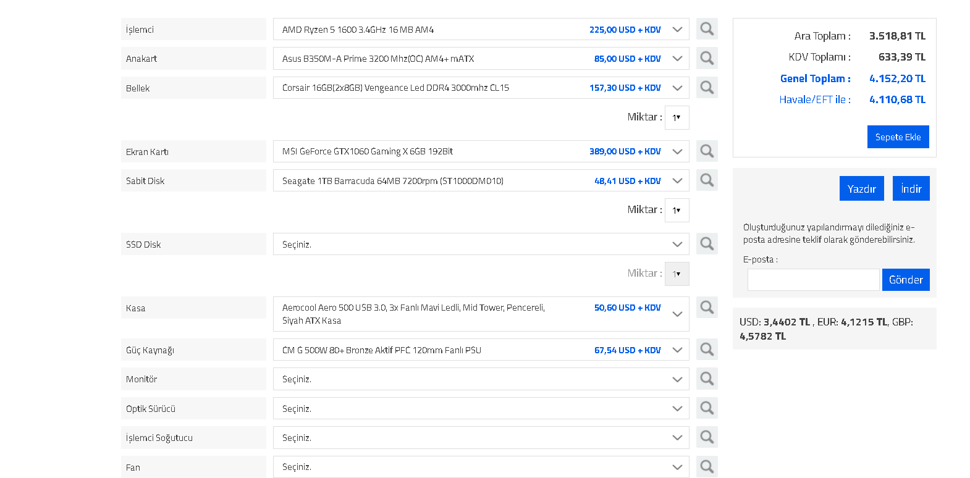Click the 4.152,20 TL total value
This screenshot has width=970, height=478.
click(x=897, y=78)
